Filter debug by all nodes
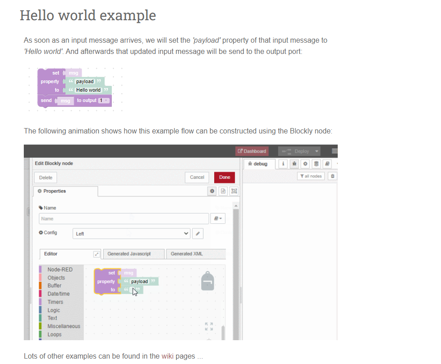441x364 pixels. (x=311, y=176)
